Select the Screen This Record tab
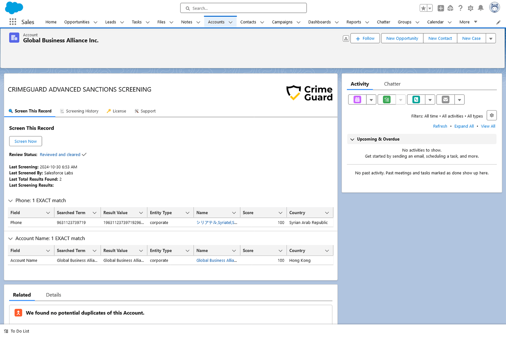506x337 pixels. click(30, 111)
